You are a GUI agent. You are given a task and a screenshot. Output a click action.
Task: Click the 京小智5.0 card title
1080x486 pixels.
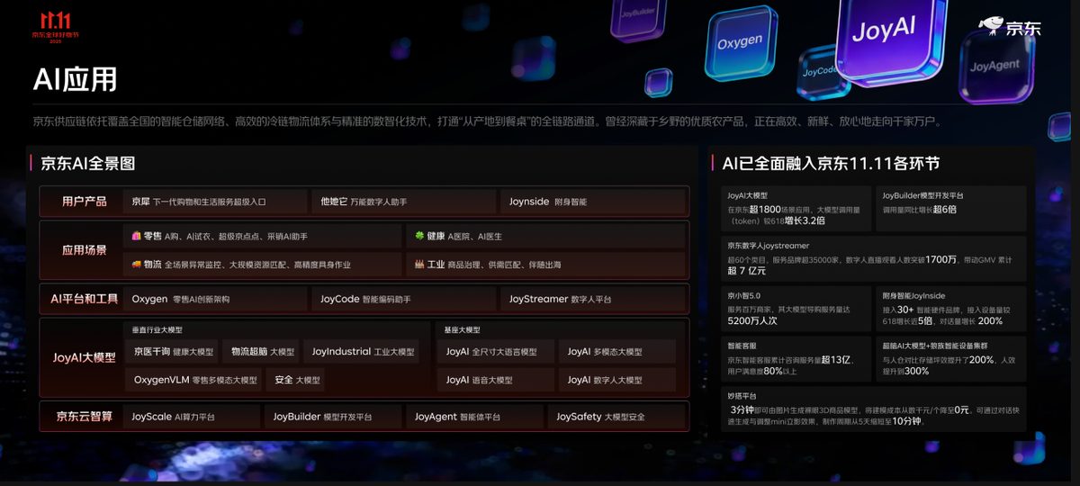(744, 295)
